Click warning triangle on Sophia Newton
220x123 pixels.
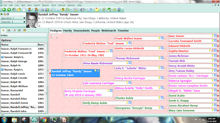[x=212, y=51]
